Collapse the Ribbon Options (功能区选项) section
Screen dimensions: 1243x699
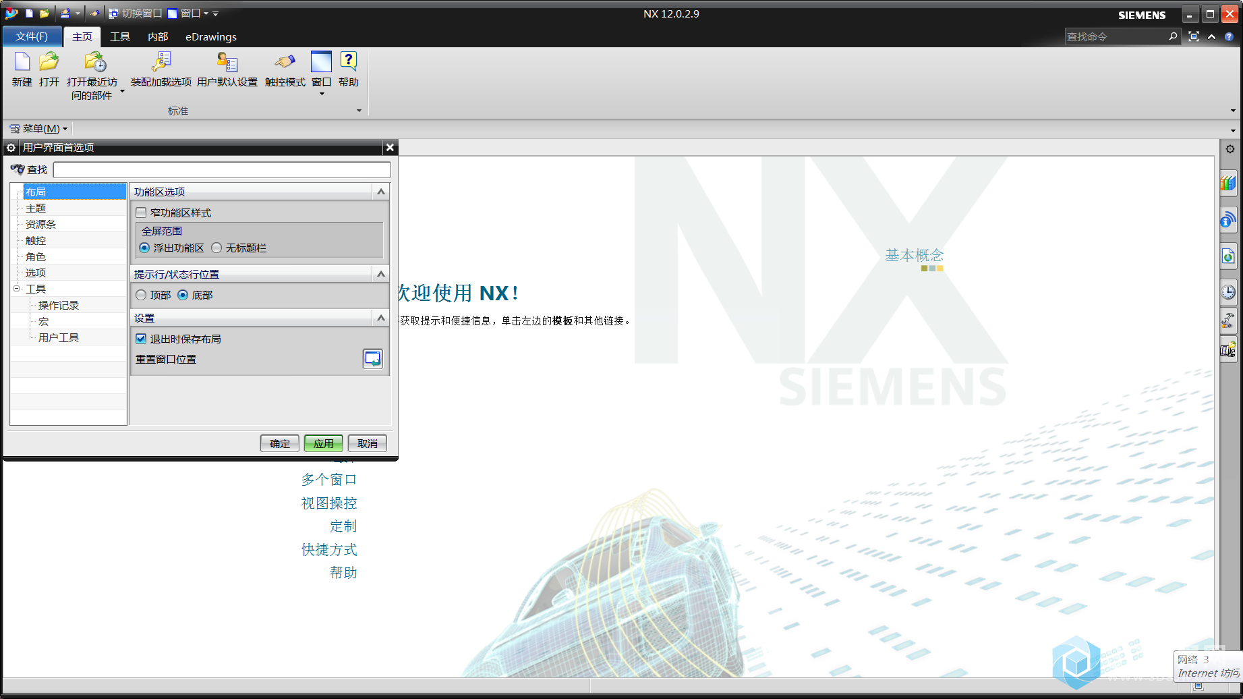pos(381,192)
